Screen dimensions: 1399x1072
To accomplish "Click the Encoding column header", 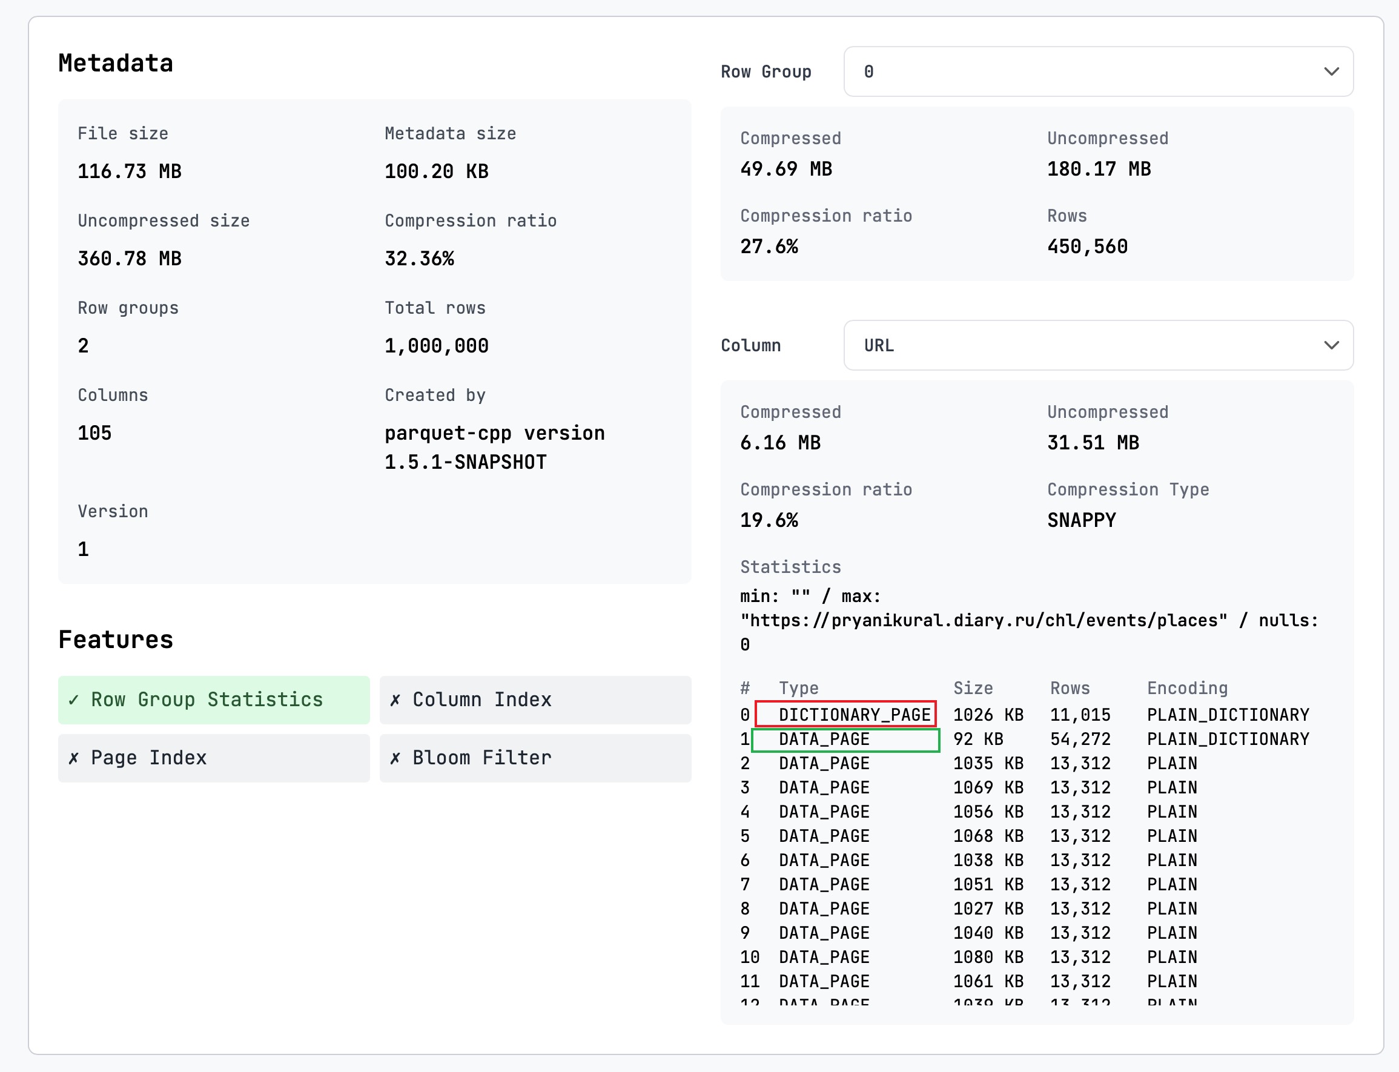I will coord(1186,688).
